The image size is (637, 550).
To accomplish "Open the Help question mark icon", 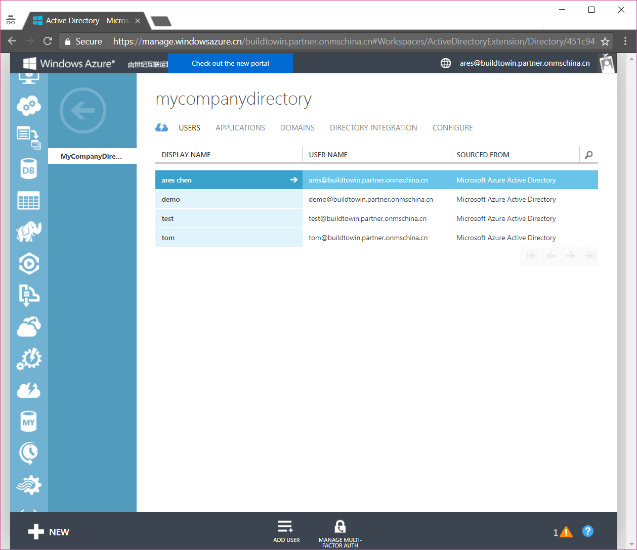I will tap(588, 531).
